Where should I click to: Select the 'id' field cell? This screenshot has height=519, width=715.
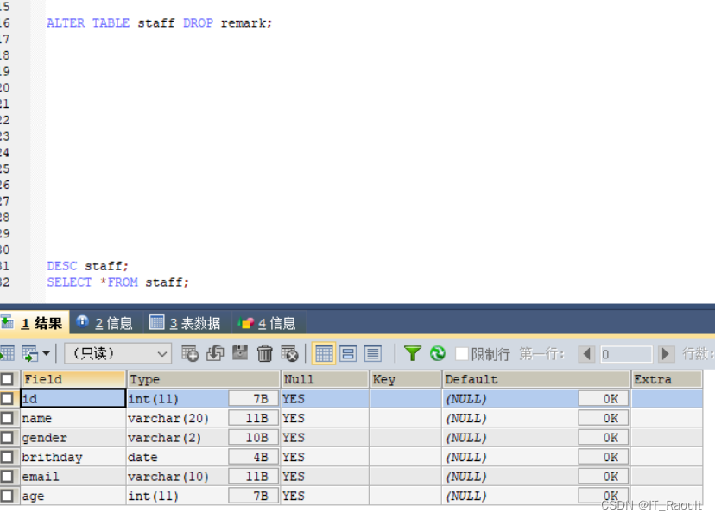tap(73, 399)
